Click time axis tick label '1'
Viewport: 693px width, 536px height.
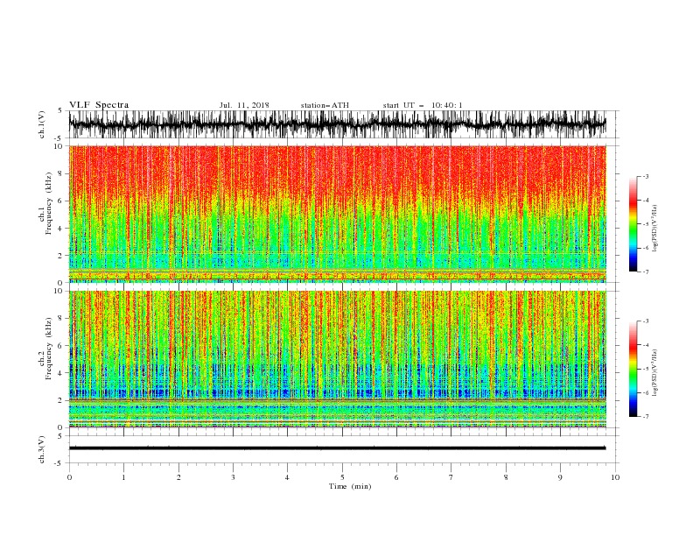coord(123,477)
